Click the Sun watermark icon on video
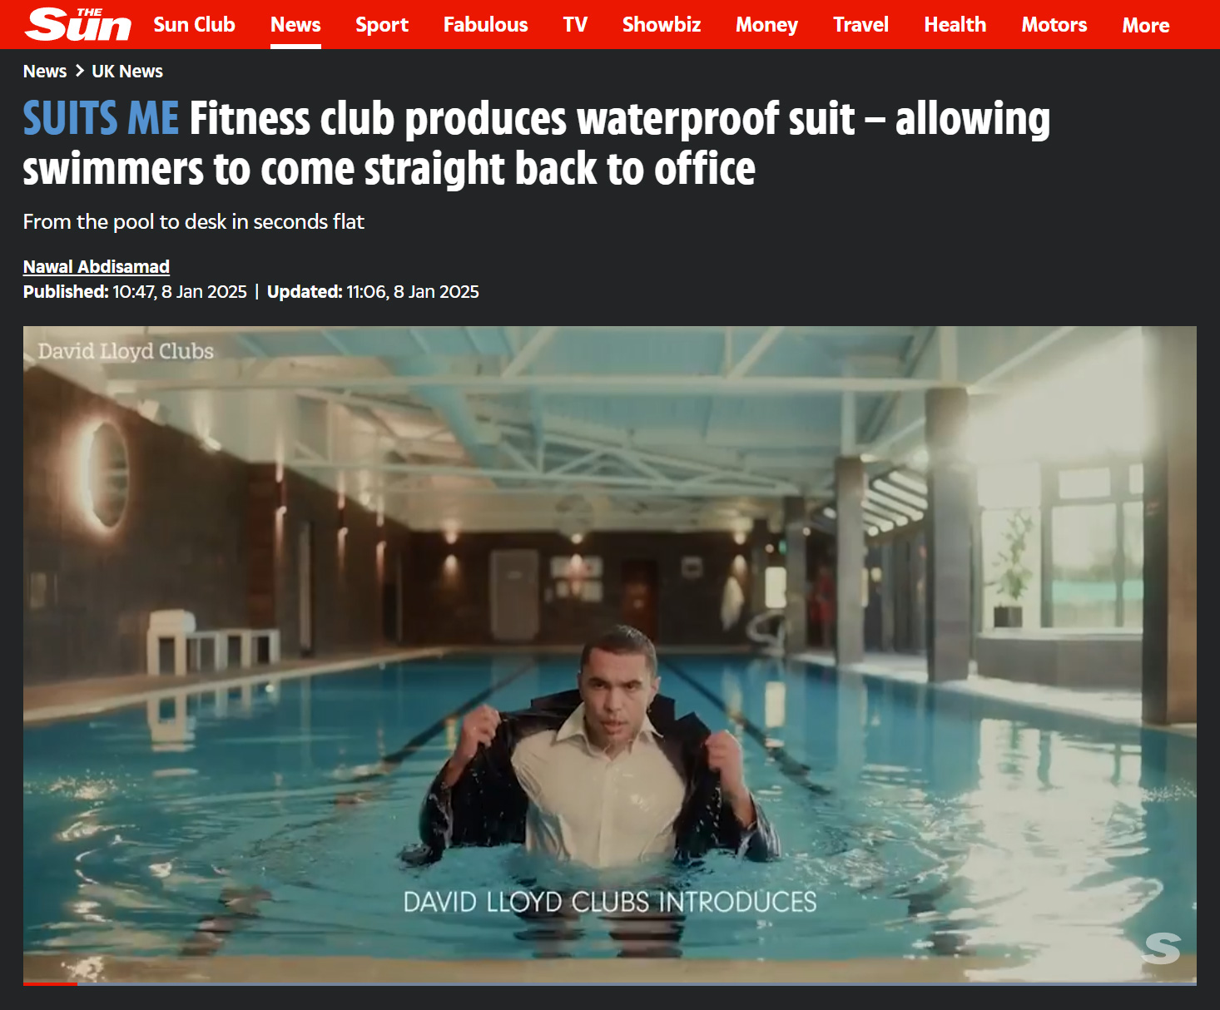1220x1010 pixels. 1162,948
